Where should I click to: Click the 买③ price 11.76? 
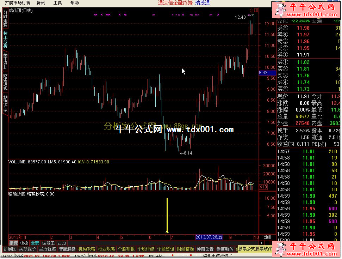(x=303, y=76)
